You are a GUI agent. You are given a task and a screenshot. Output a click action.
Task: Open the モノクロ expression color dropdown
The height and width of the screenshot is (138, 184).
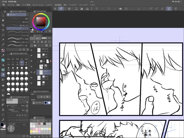[38, 103]
